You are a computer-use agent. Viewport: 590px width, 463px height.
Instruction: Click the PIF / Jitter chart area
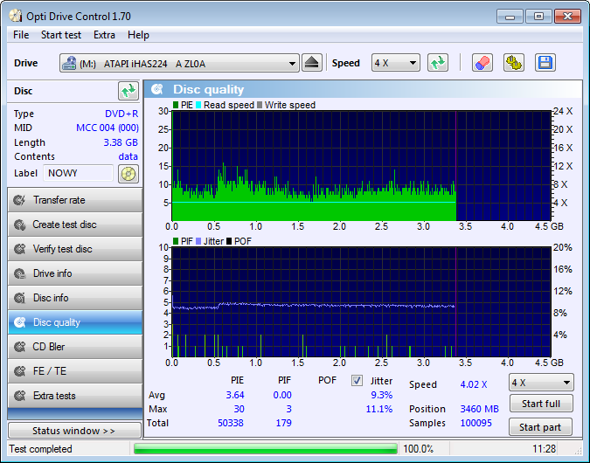(361, 302)
